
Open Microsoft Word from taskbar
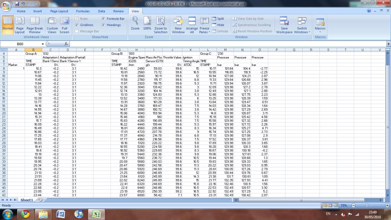[x=61, y=214]
